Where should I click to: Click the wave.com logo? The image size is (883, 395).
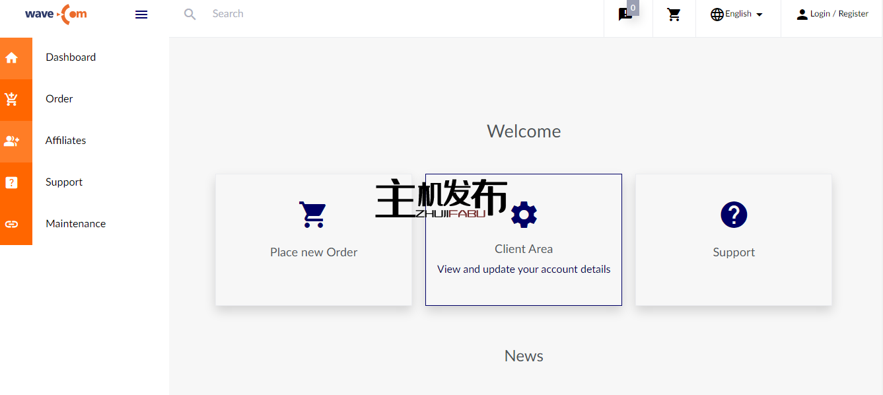tap(56, 14)
